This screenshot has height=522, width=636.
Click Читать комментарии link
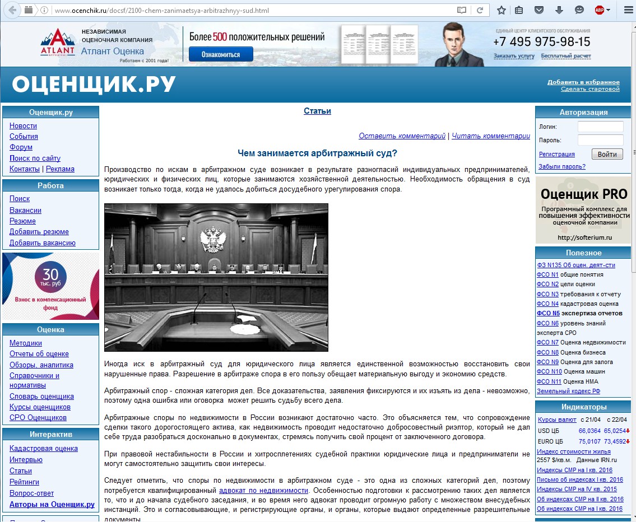[491, 136]
